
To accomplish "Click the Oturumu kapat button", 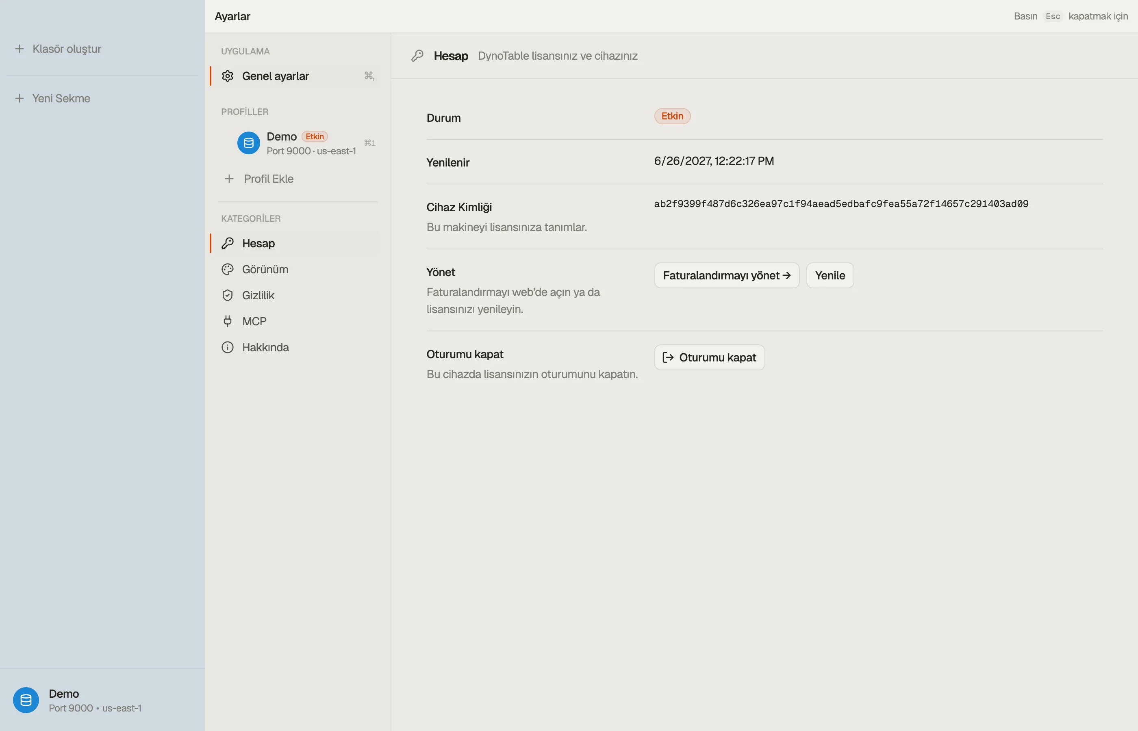I will click(x=709, y=357).
